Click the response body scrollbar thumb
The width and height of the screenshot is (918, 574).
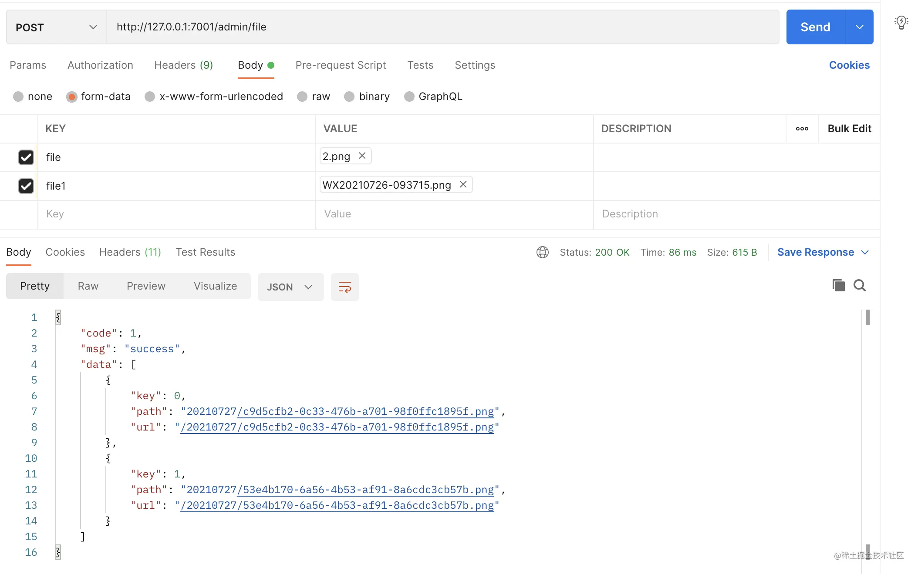pos(867,317)
